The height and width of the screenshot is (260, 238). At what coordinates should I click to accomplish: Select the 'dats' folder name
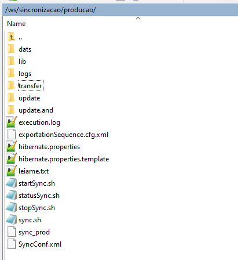point(25,49)
